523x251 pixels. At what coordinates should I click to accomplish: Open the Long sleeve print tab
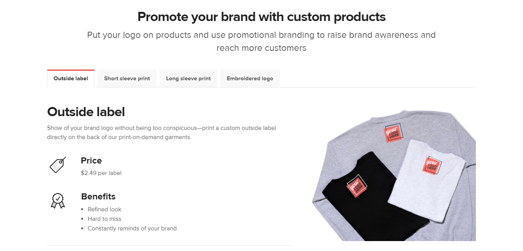coord(188,78)
